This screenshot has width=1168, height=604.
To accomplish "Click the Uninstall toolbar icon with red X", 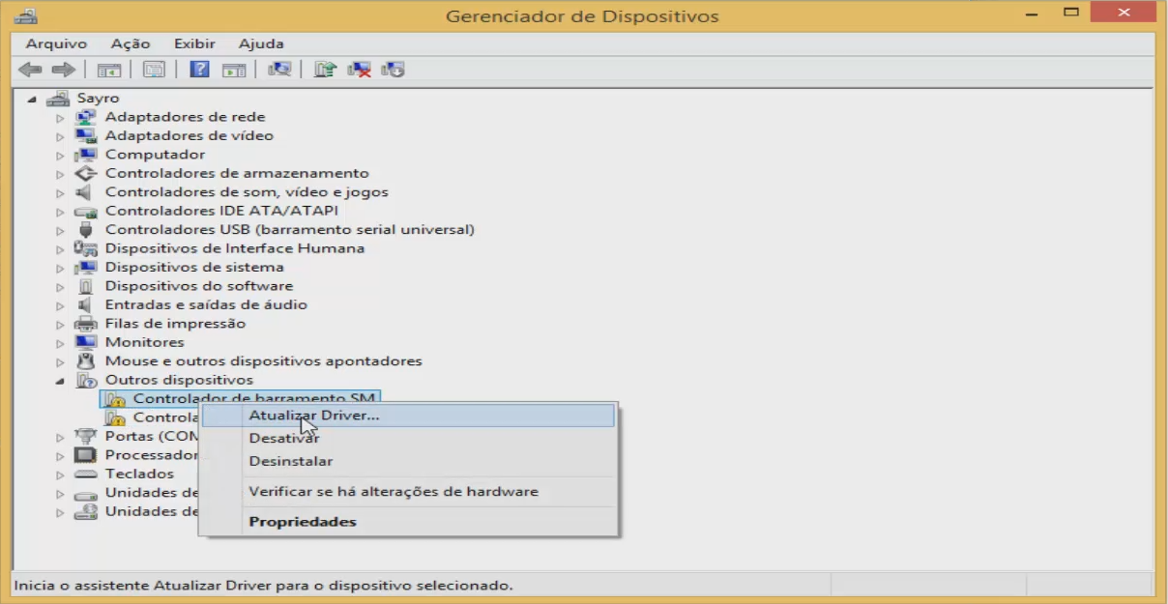I will click(360, 70).
